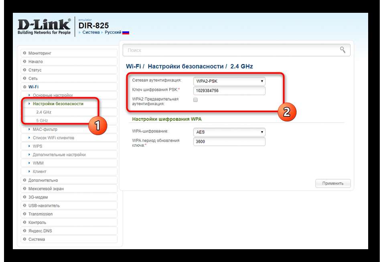Click the search magnifier icon
381x262 pixels.
tap(342, 50)
